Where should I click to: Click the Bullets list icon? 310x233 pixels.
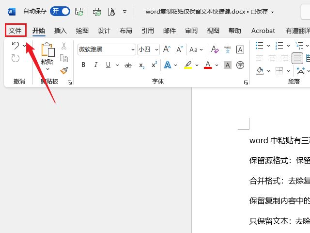[260, 45]
